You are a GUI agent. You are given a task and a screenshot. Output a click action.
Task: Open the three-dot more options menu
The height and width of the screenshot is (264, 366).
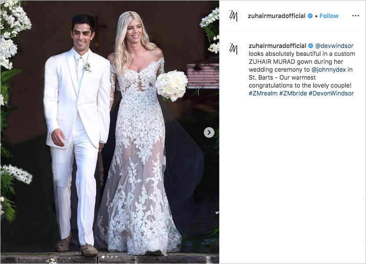pyautogui.click(x=355, y=16)
